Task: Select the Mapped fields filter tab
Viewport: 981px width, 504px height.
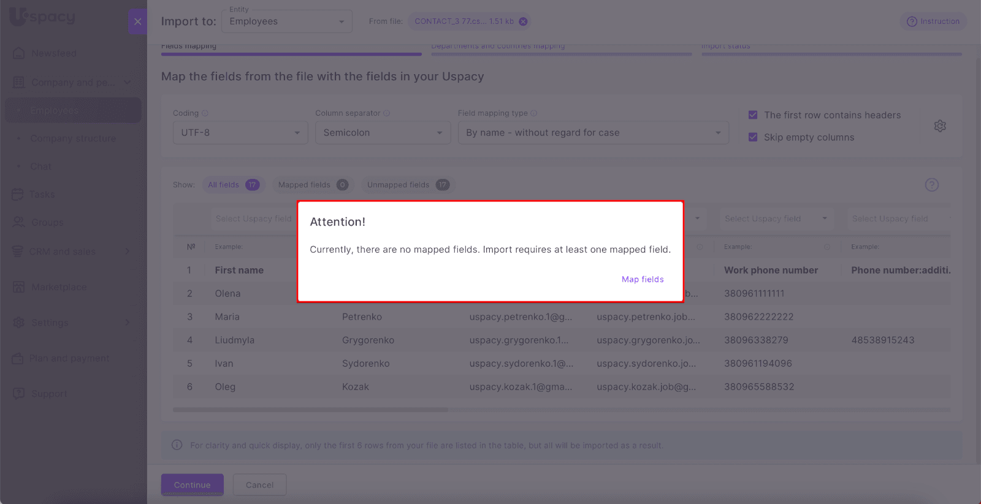Action: [313, 185]
